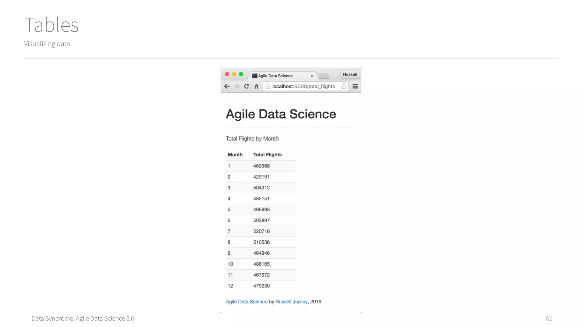Select the cell with value 510536
Viewport: 582px width, 327px height.
pyautogui.click(x=261, y=242)
